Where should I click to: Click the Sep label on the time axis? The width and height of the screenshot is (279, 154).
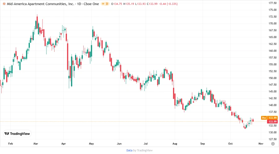tap(202, 143)
